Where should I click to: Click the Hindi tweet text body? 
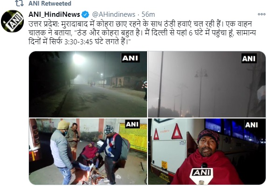pyautogui.click(x=142, y=33)
